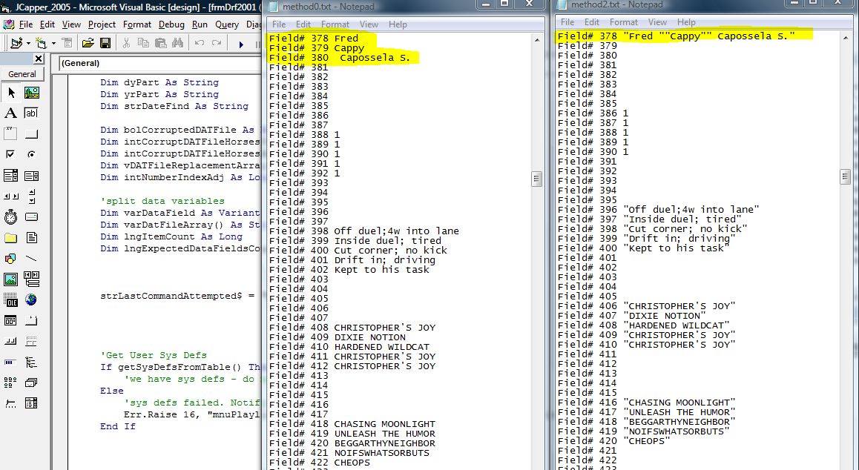Click the "Dim strDateFind As String" line

point(174,106)
